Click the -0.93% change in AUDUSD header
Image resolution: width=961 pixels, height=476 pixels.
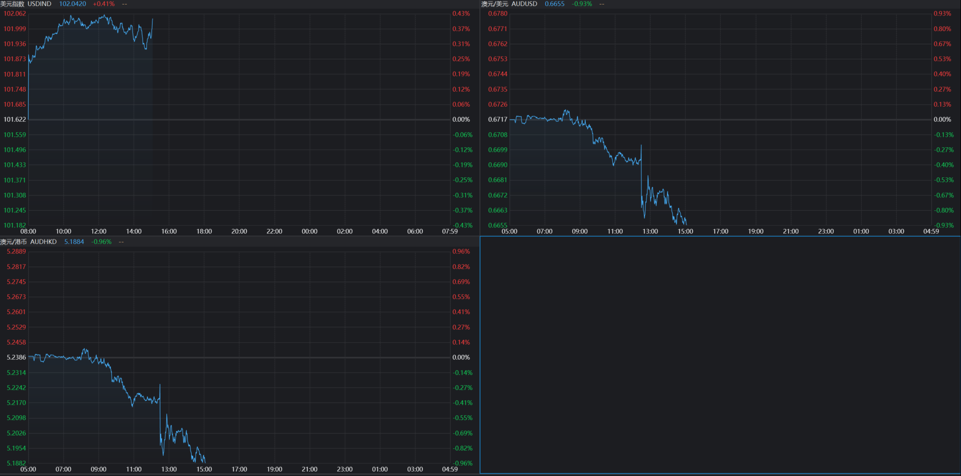[582, 4]
